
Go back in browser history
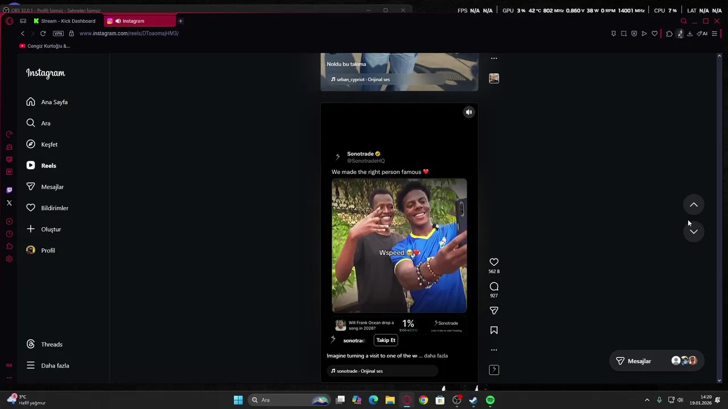(23, 34)
